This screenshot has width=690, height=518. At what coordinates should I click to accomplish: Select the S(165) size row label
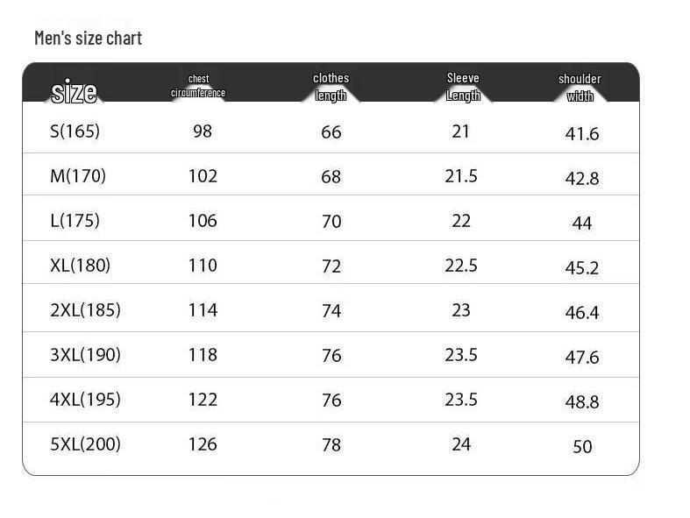click(x=75, y=131)
